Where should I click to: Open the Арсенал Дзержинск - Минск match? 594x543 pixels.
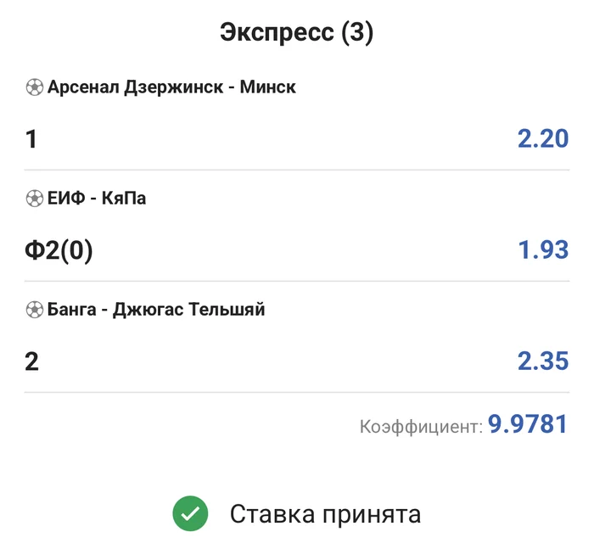point(171,87)
